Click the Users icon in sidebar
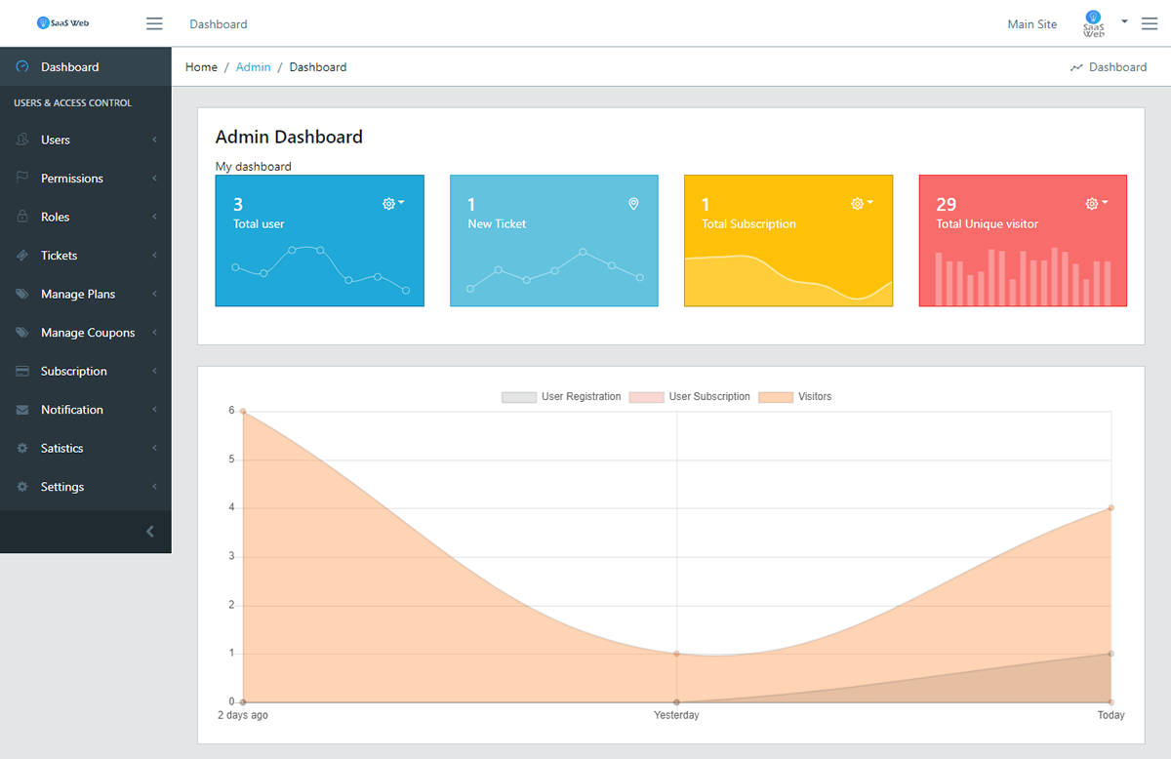 (22, 140)
